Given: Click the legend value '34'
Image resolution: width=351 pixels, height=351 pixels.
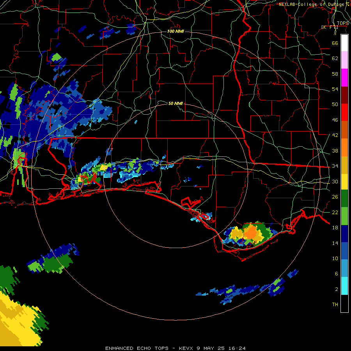Looking at the screenshot, I should (335, 166).
